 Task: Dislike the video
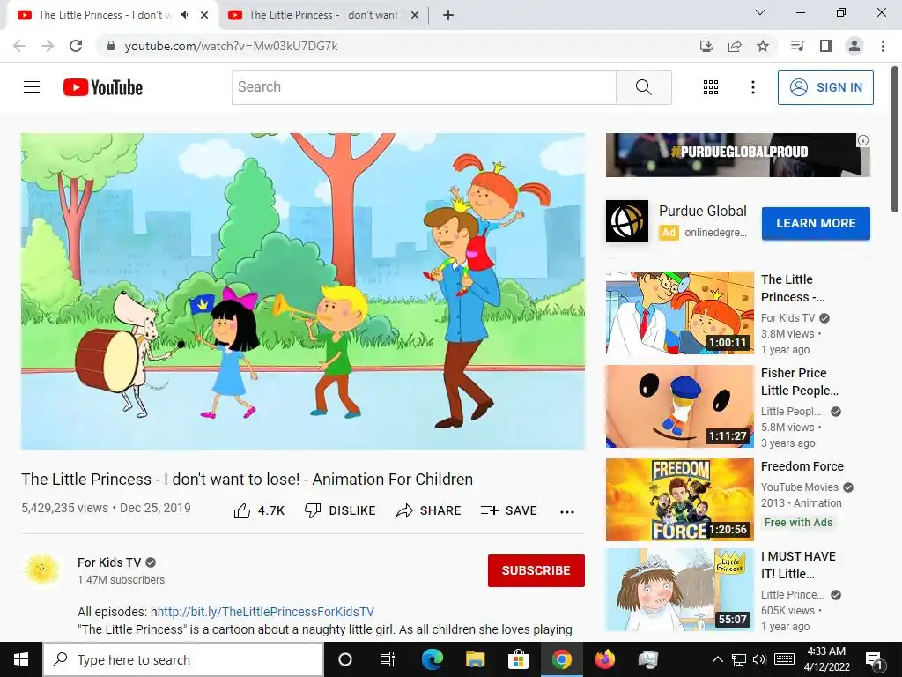pos(340,510)
